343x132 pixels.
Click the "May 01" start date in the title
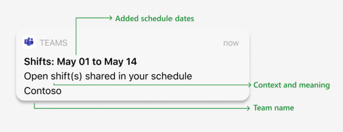pos(73,62)
